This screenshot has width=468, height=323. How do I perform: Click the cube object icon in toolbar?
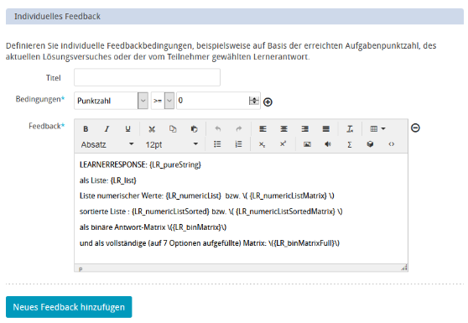[x=370, y=144]
